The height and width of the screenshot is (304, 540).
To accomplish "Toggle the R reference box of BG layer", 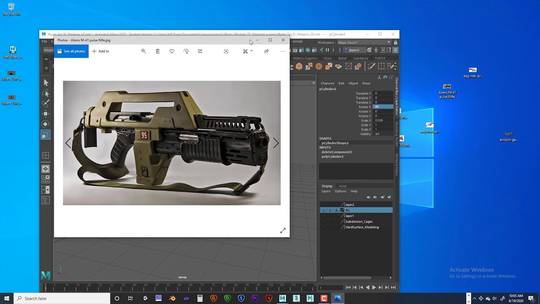I will click(336, 210).
